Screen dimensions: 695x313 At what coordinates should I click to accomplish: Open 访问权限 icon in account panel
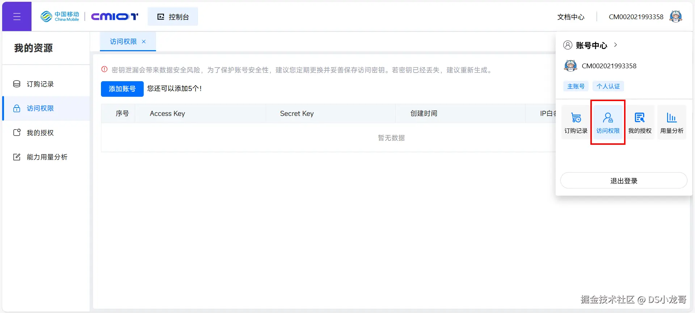tap(608, 123)
